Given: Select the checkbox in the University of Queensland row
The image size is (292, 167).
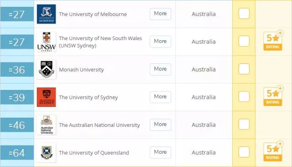Looking at the screenshot, I should 244,152.
